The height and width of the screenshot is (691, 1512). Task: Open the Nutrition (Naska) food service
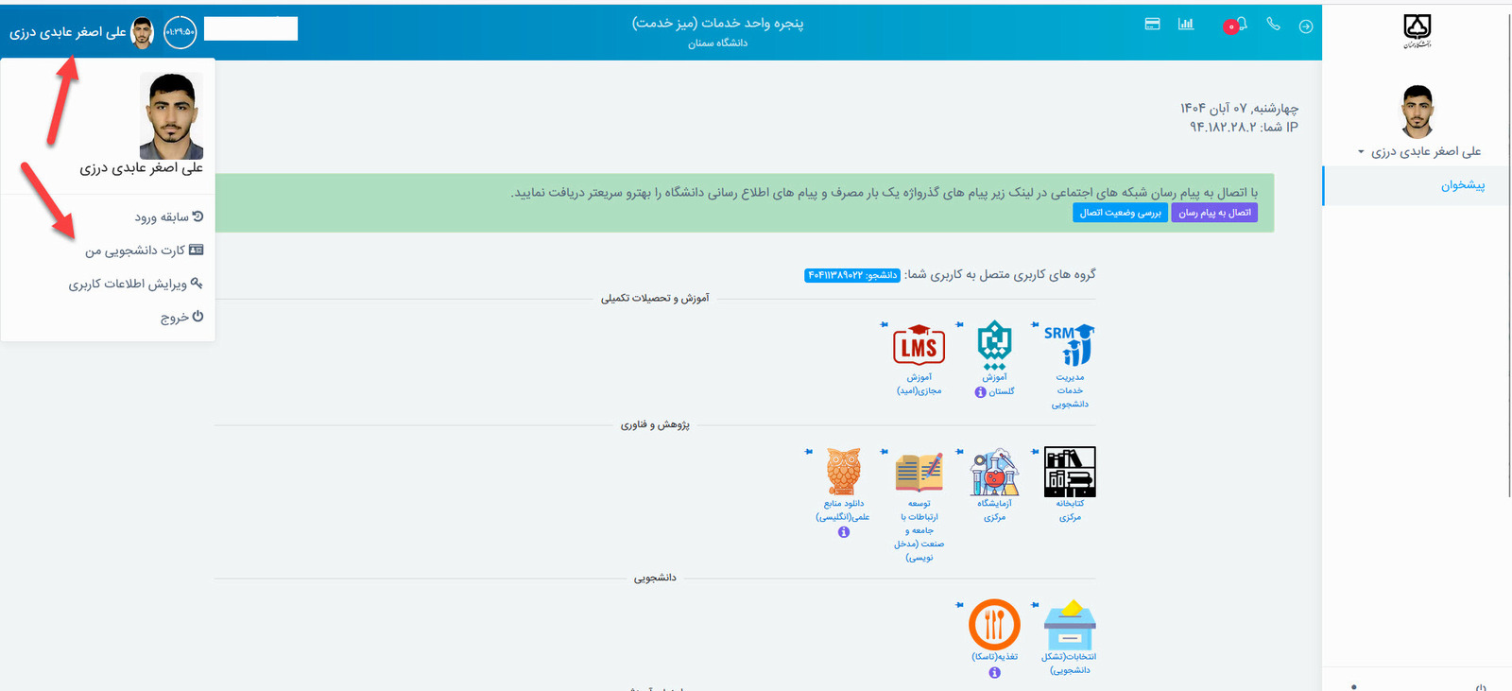(994, 625)
